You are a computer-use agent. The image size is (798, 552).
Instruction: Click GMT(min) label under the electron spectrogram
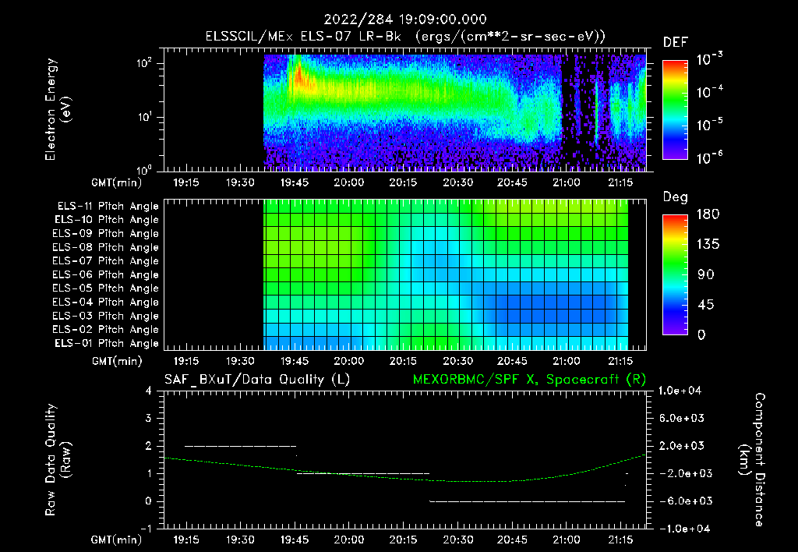[x=117, y=182]
